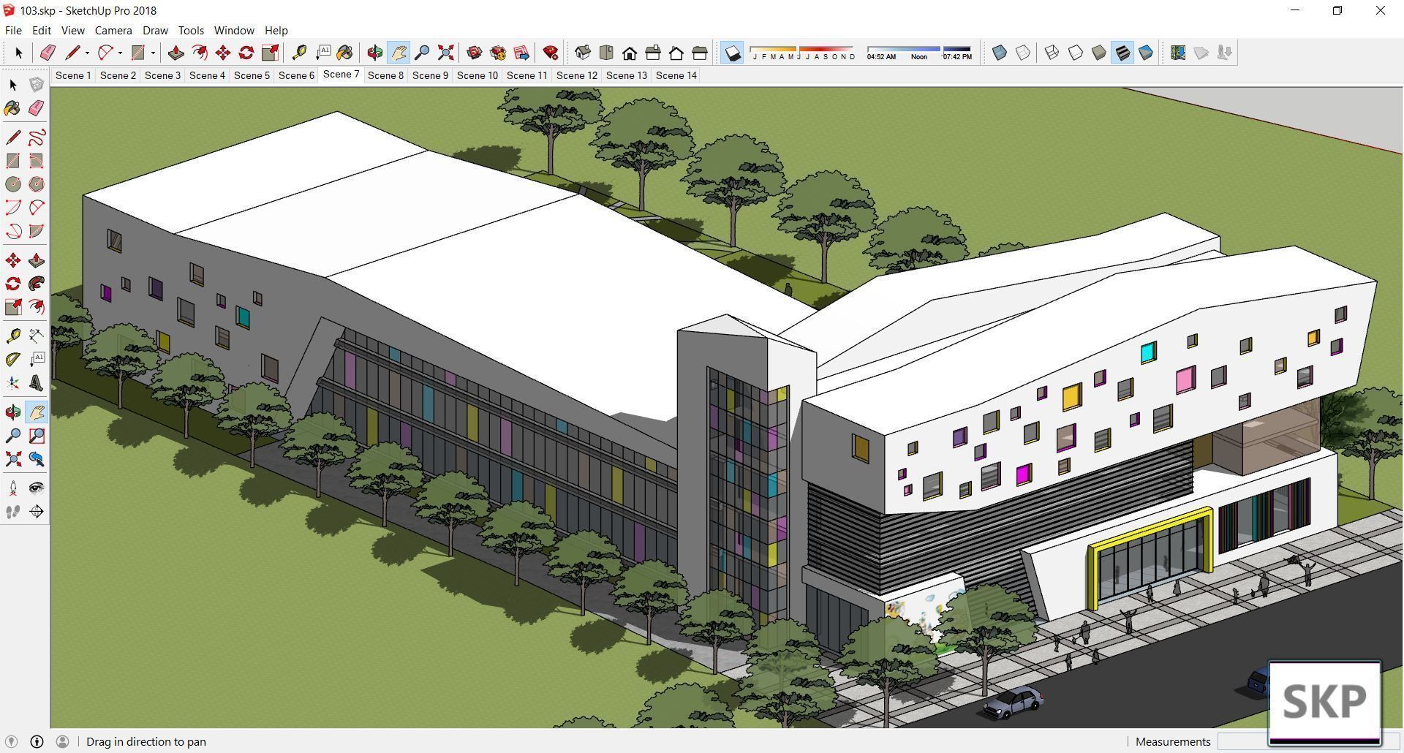Screen dimensions: 1404x753
Task: Open the Window menu
Action: coord(234,30)
